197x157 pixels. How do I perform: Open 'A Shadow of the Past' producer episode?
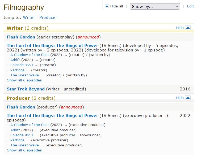[30, 125]
